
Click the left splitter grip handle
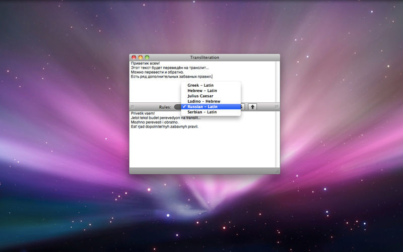click(132, 107)
